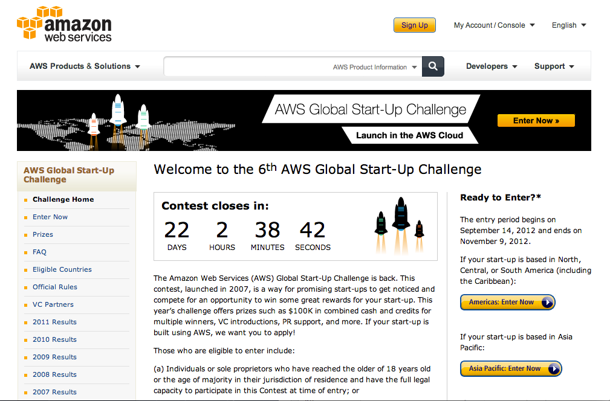Open the Official Rules link
This screenshot has height=401, width=610.
pyautogui.click(x=55, y=287)
